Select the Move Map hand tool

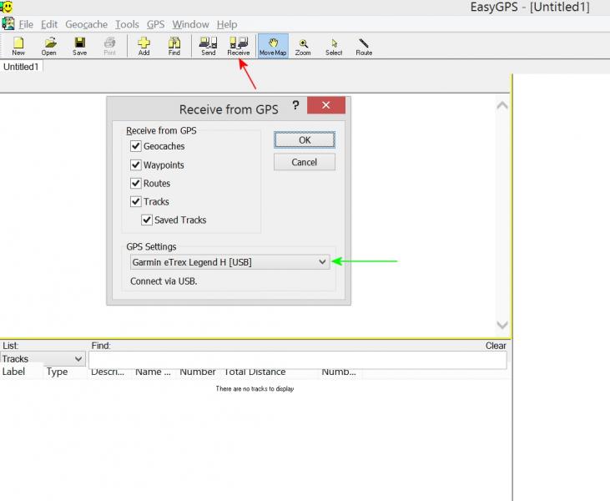(273, 46)
